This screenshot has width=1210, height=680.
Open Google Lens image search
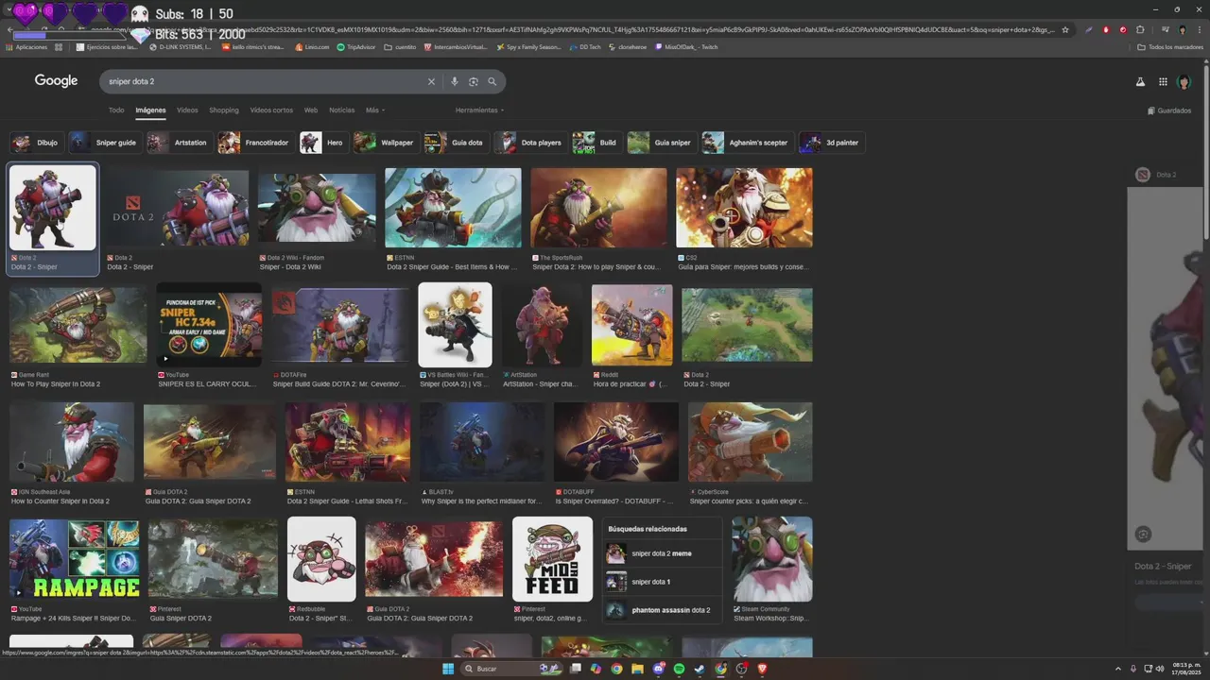click(x=474, y=81)
